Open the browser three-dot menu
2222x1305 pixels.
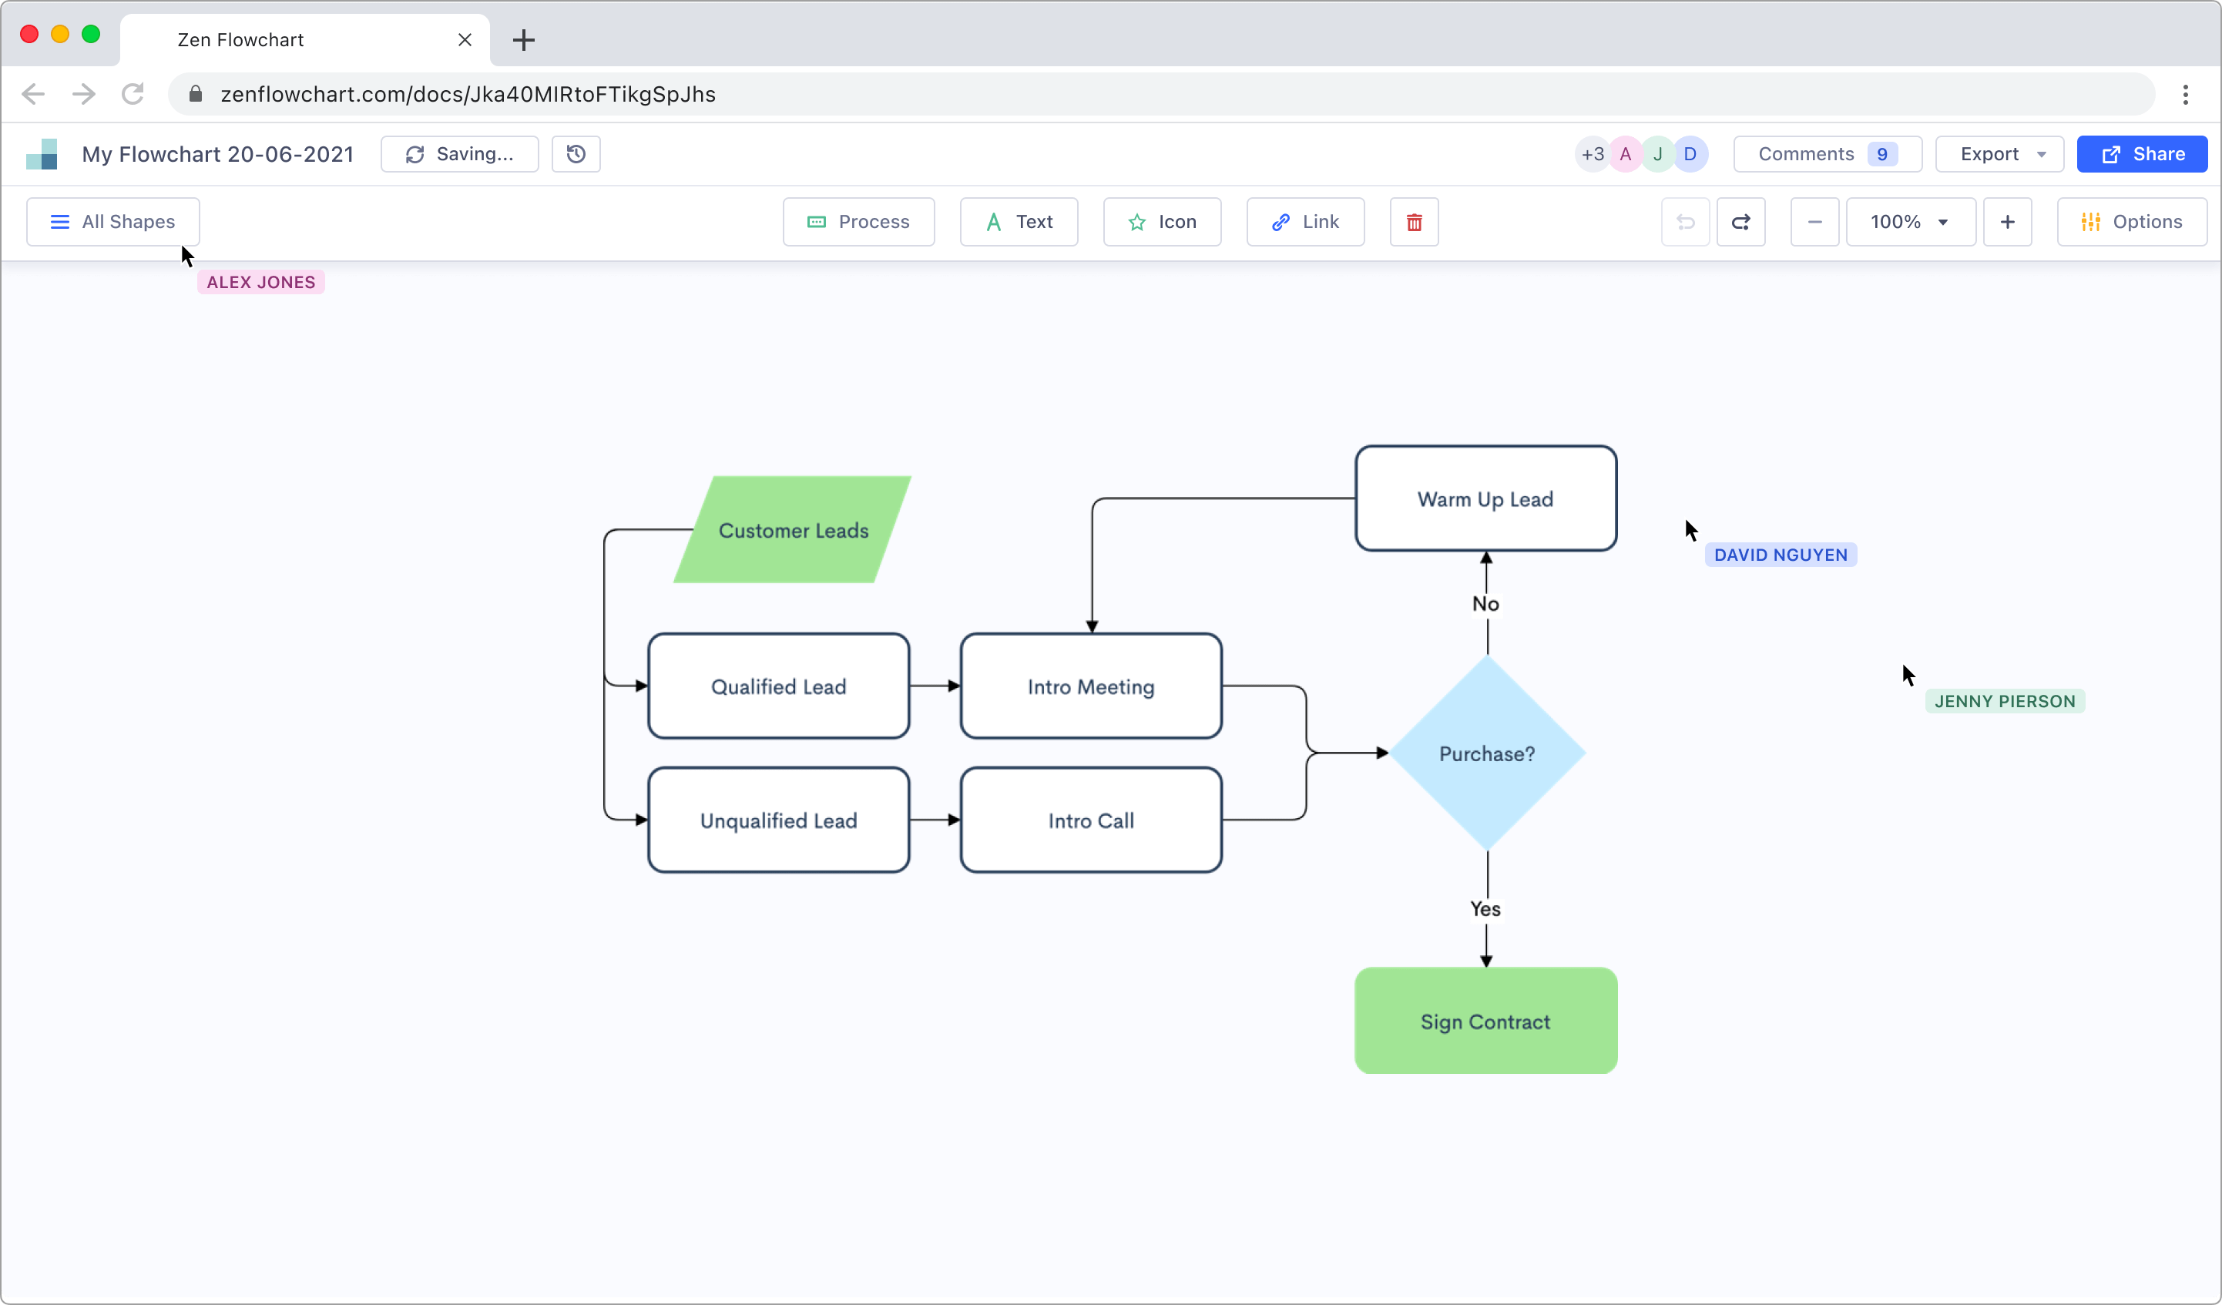pos(2185,94)
